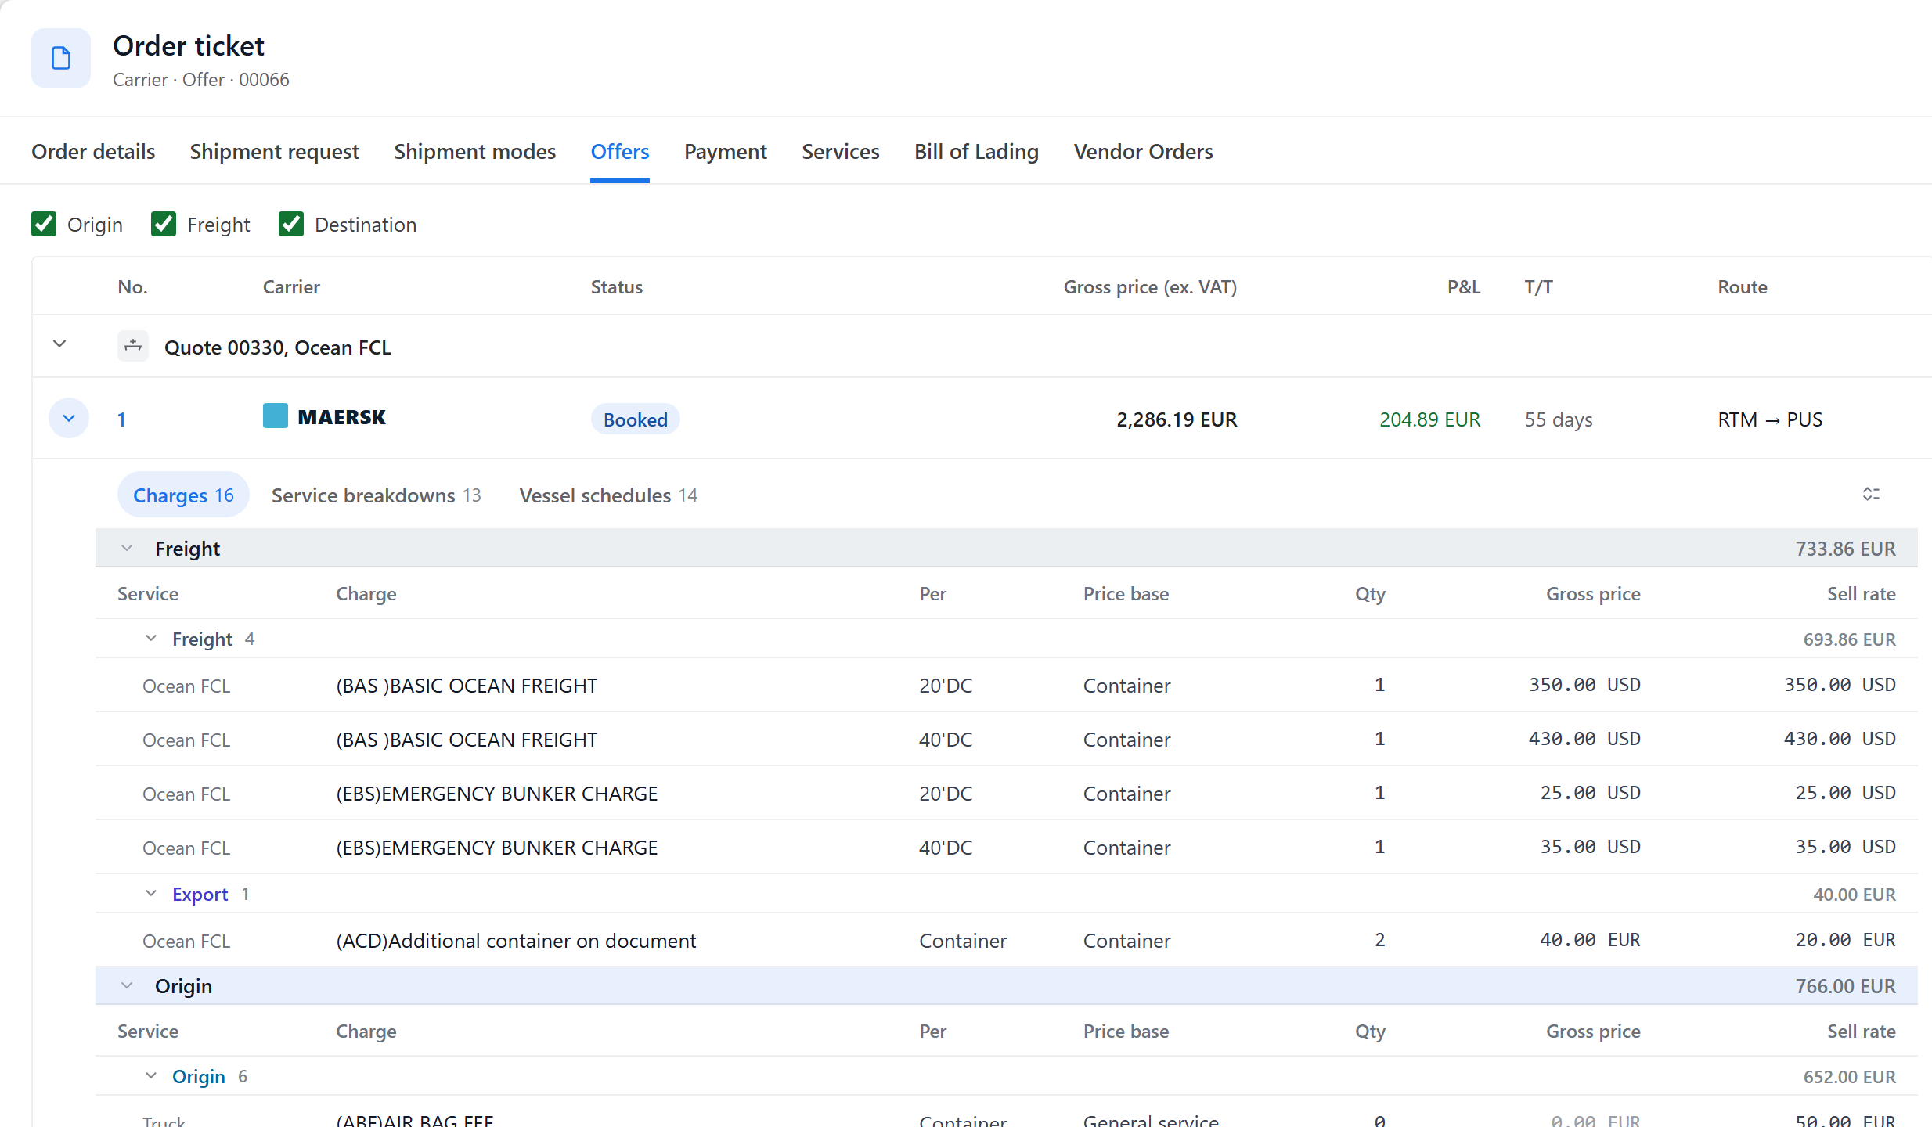Click the 733.86 EUR Freight total
This screenshot has width=1932, height=1127.
pyautogui.click(x=1845, y=548)
